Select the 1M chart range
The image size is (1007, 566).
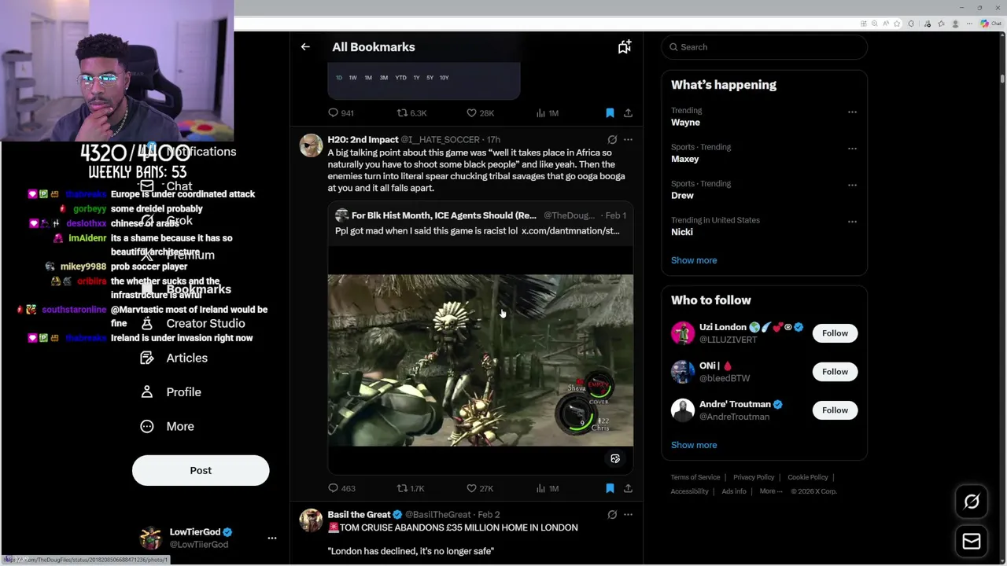[368, 78]
